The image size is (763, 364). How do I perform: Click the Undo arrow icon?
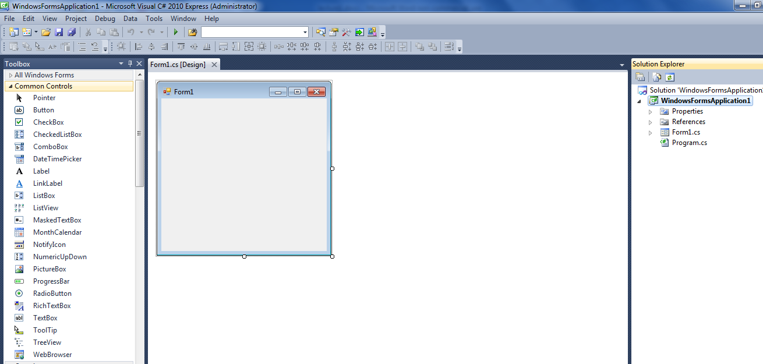(x=131, y=32)
